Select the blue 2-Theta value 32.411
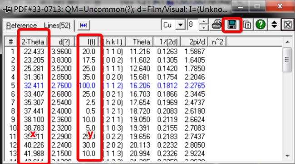 tap(34, 85)
